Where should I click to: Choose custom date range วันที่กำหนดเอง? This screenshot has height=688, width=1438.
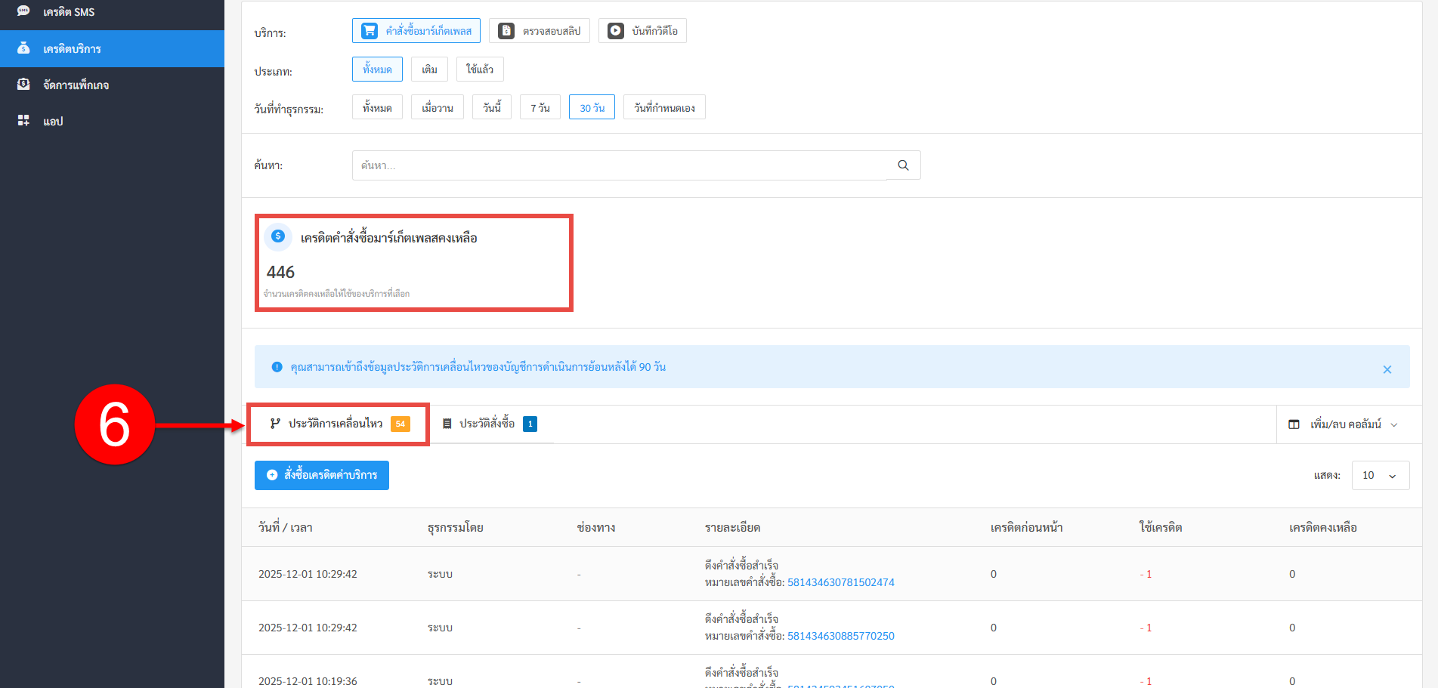664,108
